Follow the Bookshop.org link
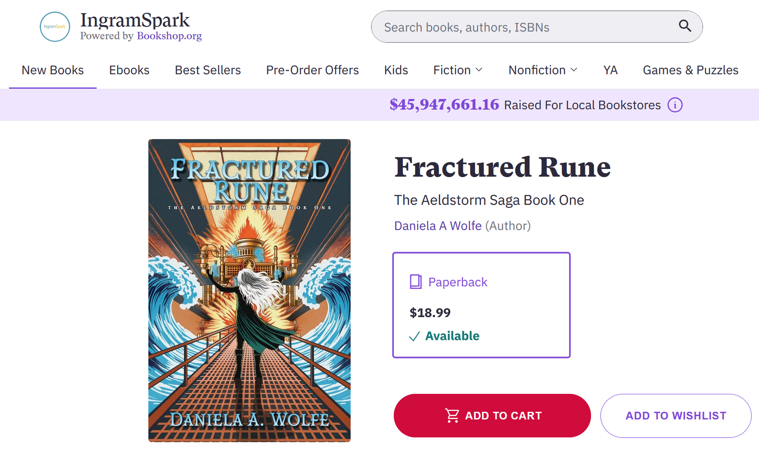759x454 pixels. point(169,36)
